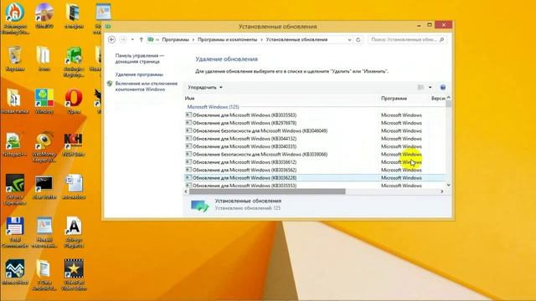This screenshot has width=536, height=301.
Task: Select the update KB3044132
Action: pyautogui.click(x=315, y=139)
